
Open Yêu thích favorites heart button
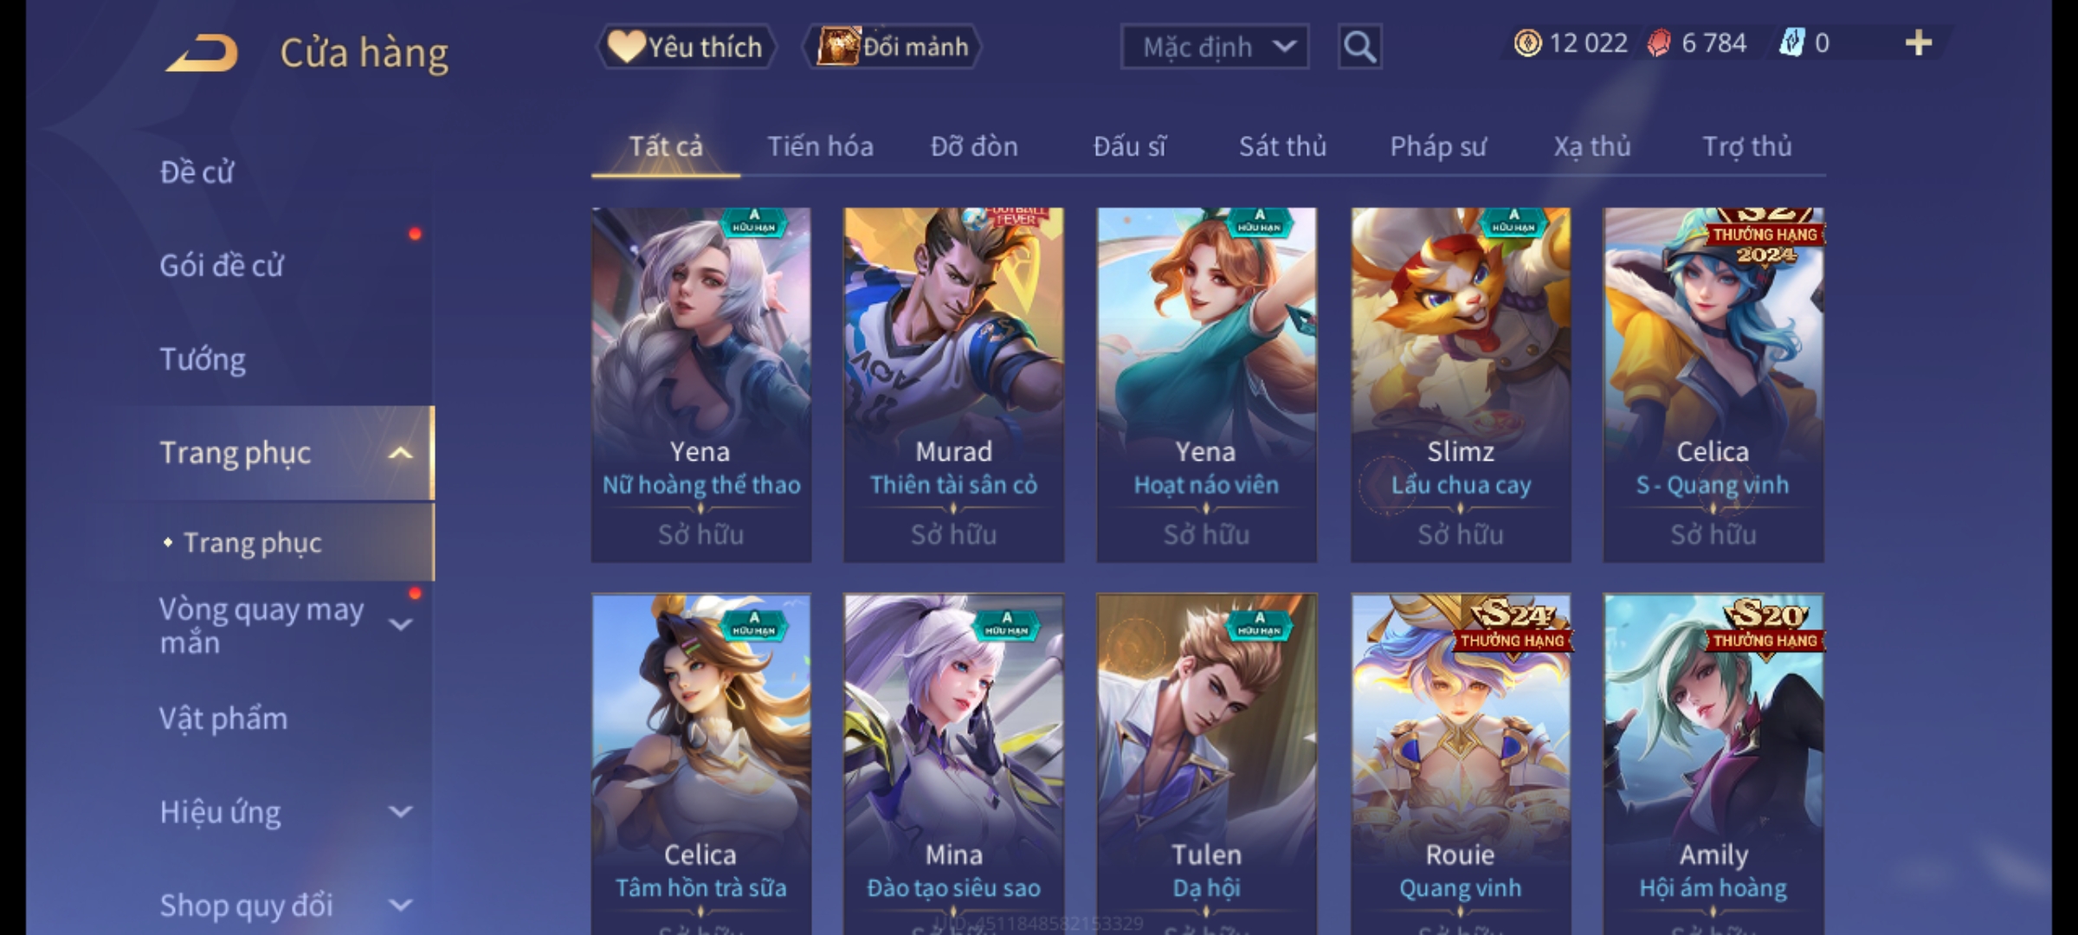(686, 47)
